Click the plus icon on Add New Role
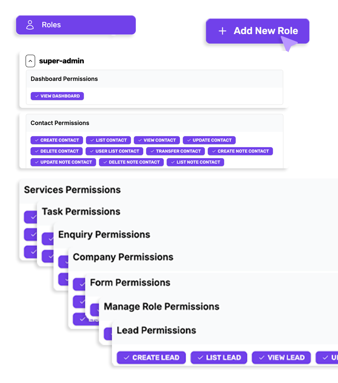Image resolution: width=338 pixels, height=383 pixels. tap(222, 31)
